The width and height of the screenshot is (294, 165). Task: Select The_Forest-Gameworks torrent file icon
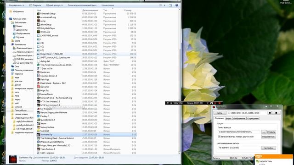click(38, 65)
